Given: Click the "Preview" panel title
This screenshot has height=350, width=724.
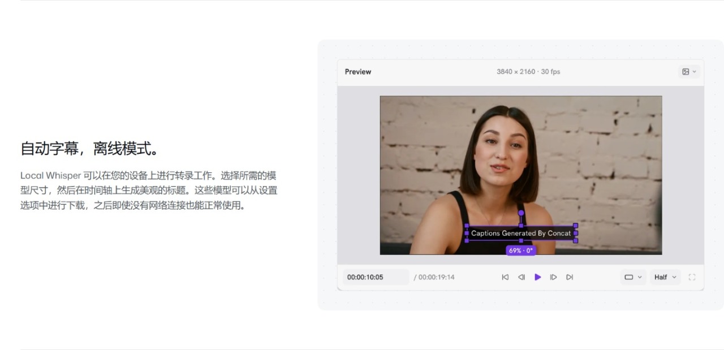Looking at the screenshot, I should click(x=358, y=72).
